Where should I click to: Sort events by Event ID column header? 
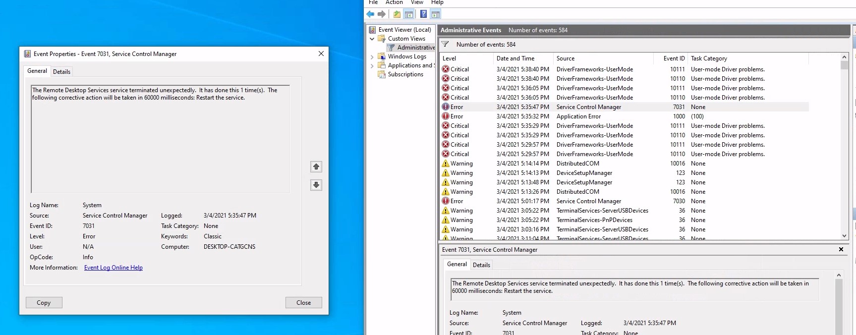click(x=674, y=58)
